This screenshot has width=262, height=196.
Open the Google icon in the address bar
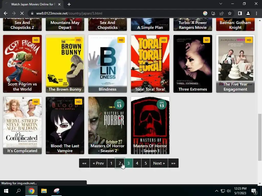205,13
